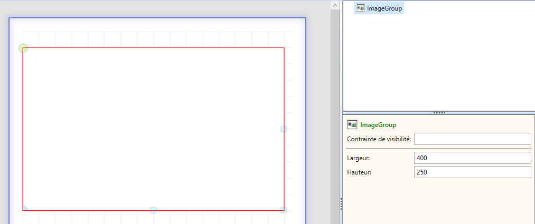The height and width of the screenshot is (224, 535).
Task: Click into the Hauteur field showing 250
Action: (473, 172)
